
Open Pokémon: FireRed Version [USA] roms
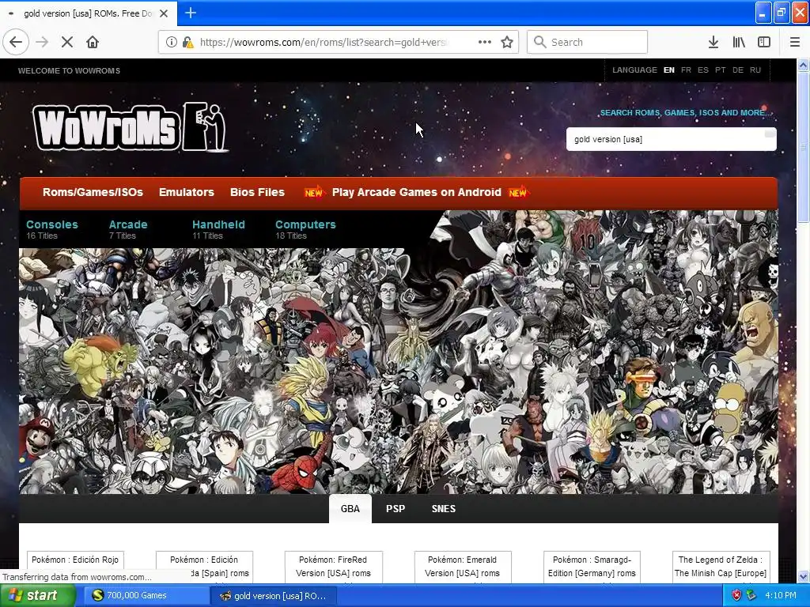click(333, 567)
